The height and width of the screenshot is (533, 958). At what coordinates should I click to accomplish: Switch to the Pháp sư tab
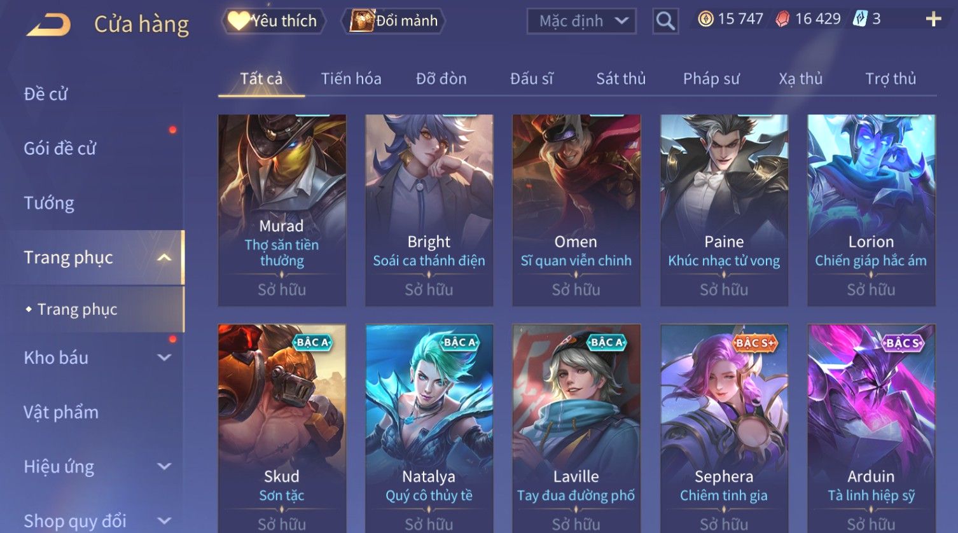711,79
